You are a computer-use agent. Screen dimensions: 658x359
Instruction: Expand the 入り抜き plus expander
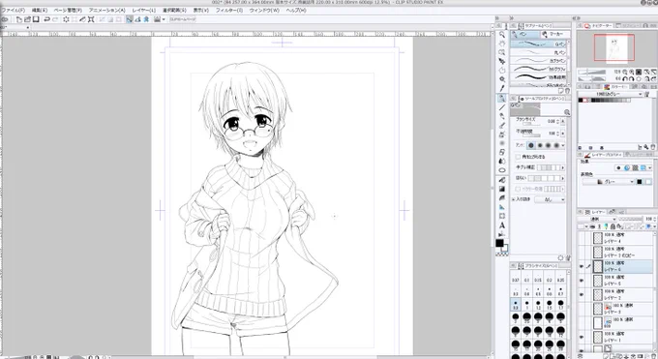pyautogui.click(x=513, y=199)
